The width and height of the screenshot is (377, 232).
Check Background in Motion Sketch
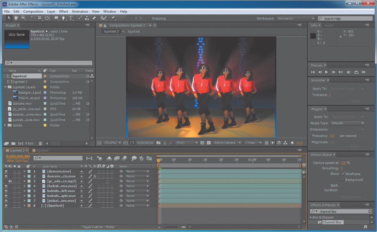342,180
